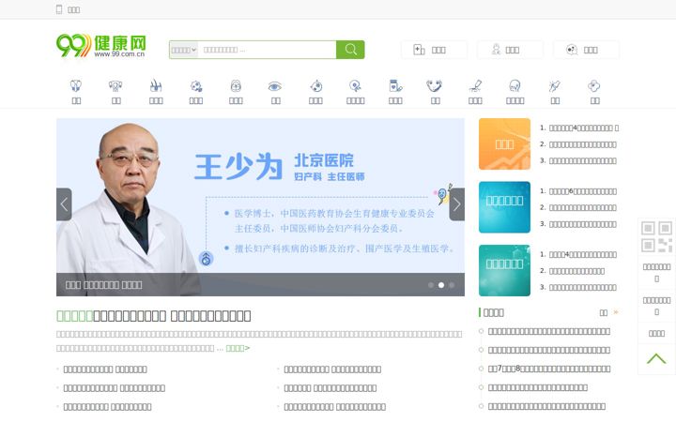Select the stethoscope icon department

click(x=435, y=92)
